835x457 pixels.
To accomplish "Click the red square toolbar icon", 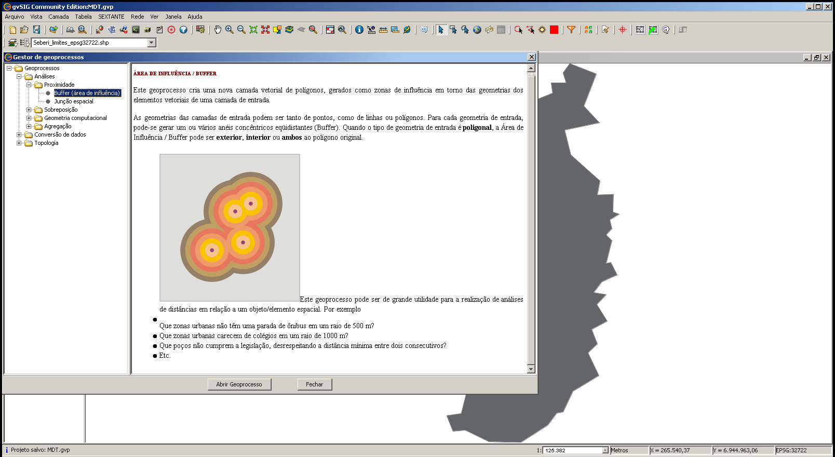I will click(554, 30).
